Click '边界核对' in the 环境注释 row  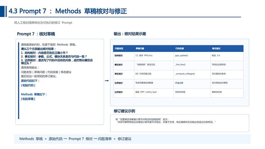click(x=119, y=83)
